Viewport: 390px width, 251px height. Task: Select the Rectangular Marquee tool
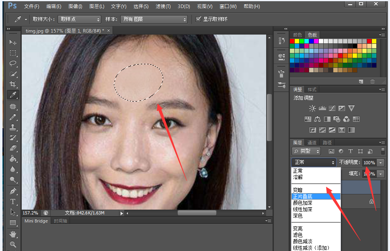[13, 53]
